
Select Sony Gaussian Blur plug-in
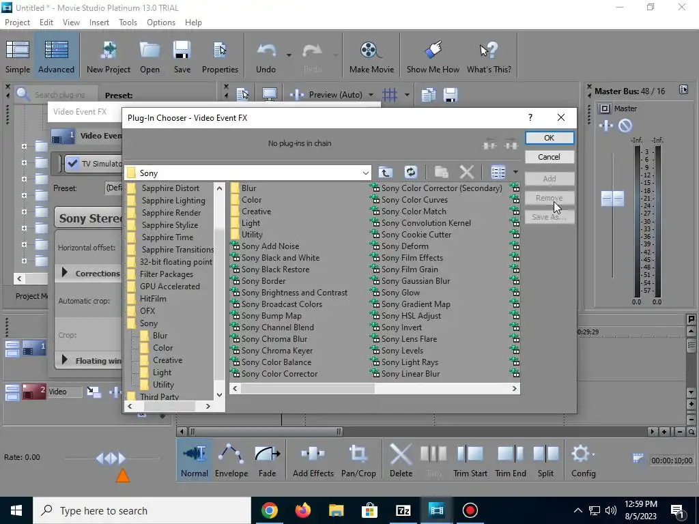coord(416,281)
